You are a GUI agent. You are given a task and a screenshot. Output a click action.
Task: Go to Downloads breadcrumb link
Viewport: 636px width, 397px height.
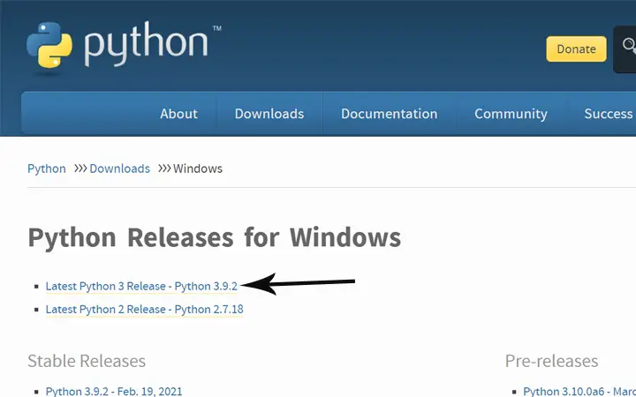[119, 169]
